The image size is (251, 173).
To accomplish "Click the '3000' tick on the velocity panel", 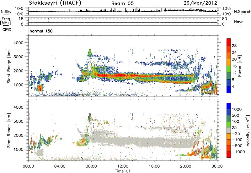I will point(18,121).
